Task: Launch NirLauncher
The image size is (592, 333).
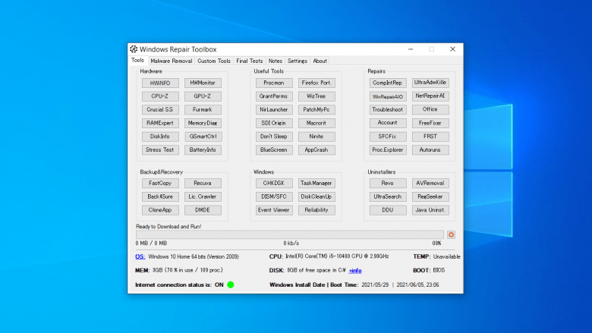Action: (274, 110)
